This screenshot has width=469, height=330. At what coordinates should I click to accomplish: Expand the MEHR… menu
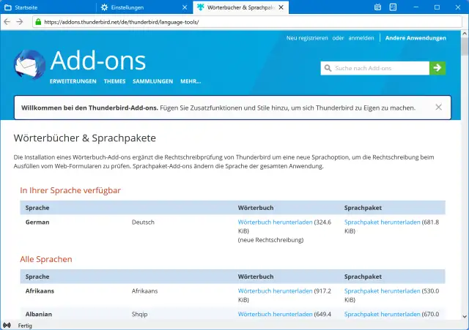coord(191,81)
